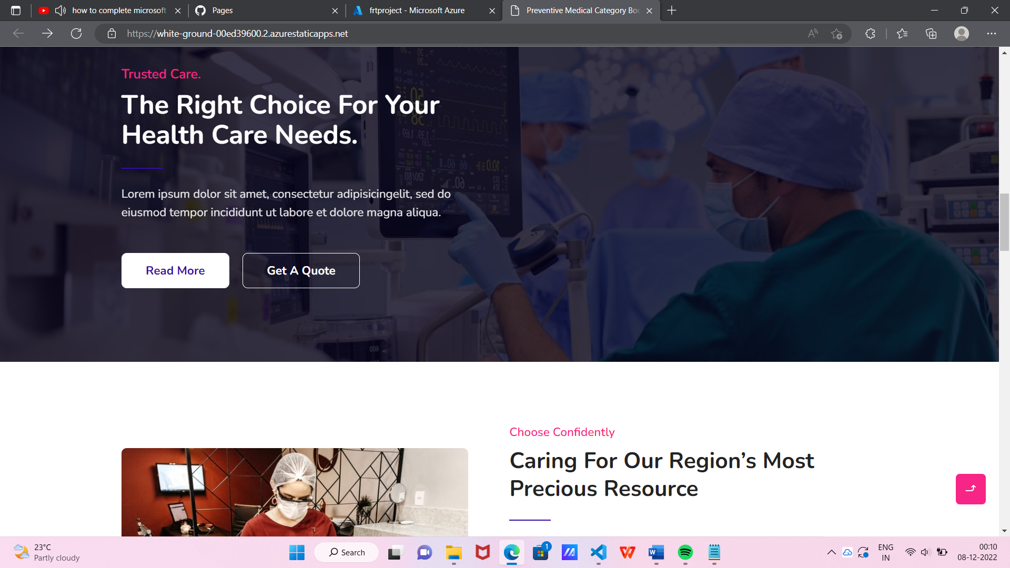
Task: Open browser profile avatar
Action: coord(962,34)
